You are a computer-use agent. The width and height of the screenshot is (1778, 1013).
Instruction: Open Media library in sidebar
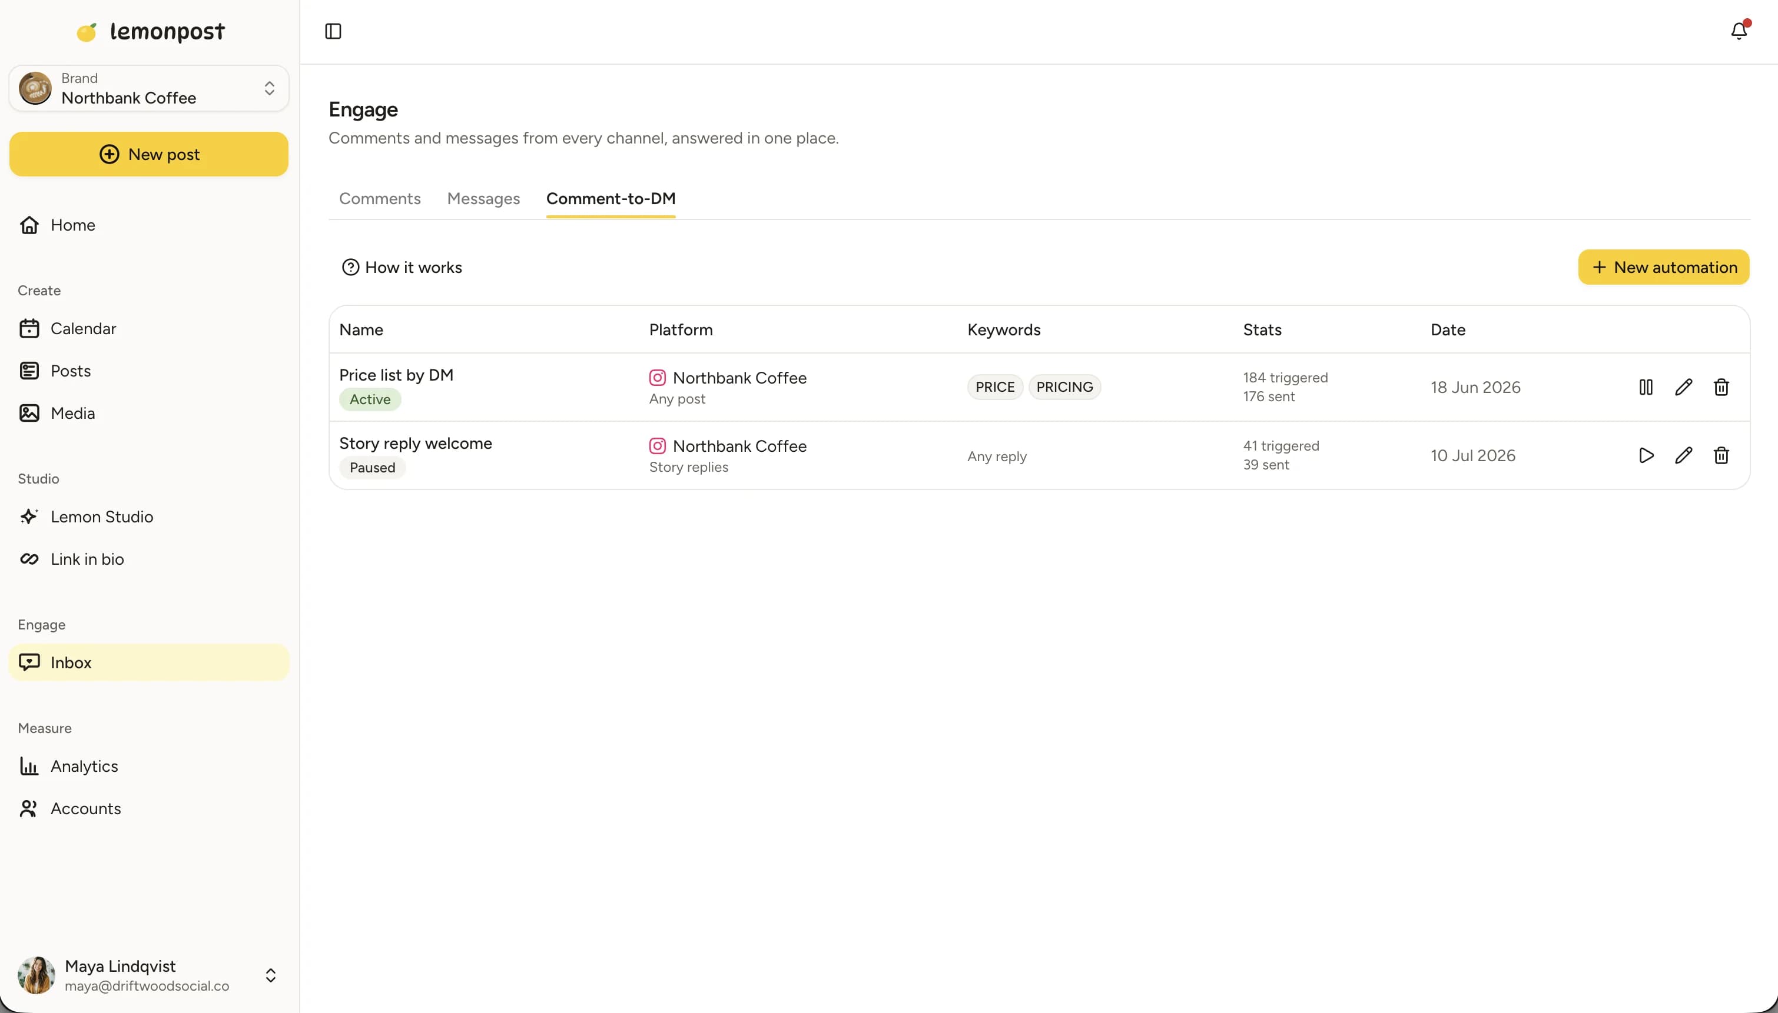[149, 414]
